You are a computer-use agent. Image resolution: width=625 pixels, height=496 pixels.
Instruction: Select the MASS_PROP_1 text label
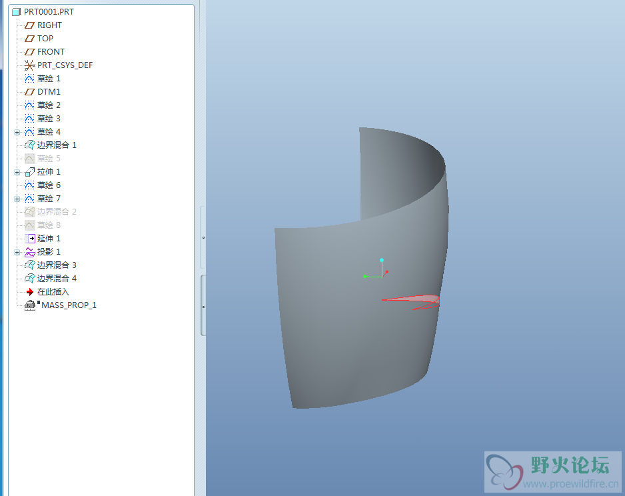[x=69, y=305]
